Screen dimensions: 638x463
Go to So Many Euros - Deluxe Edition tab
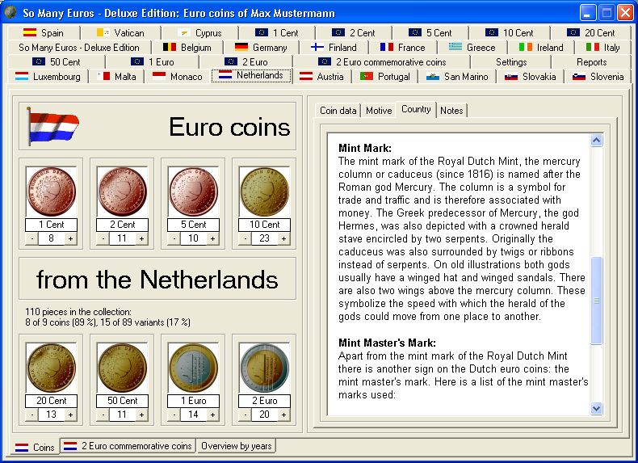pyautogui.click(x=79, y=47)
